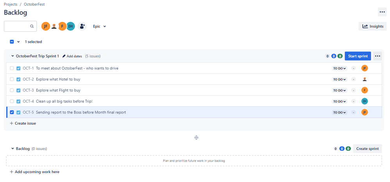Click F assignee avatar on OCT-3
Image resolution: width=390 pixels, height=182 pixels.
coord(365,90)
